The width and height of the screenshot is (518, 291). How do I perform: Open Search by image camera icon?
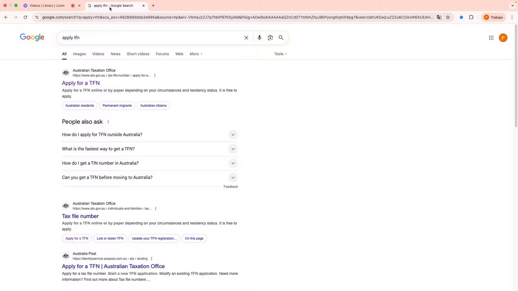point(270,38)
